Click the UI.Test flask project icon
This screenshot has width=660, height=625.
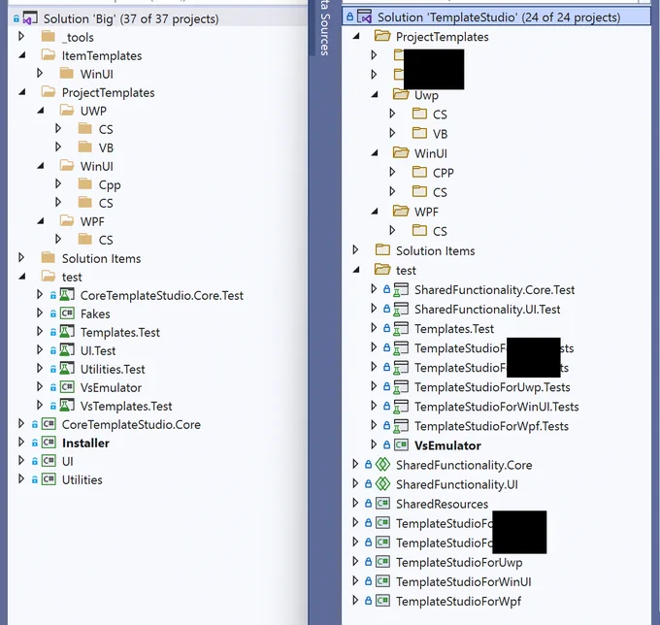67,350
